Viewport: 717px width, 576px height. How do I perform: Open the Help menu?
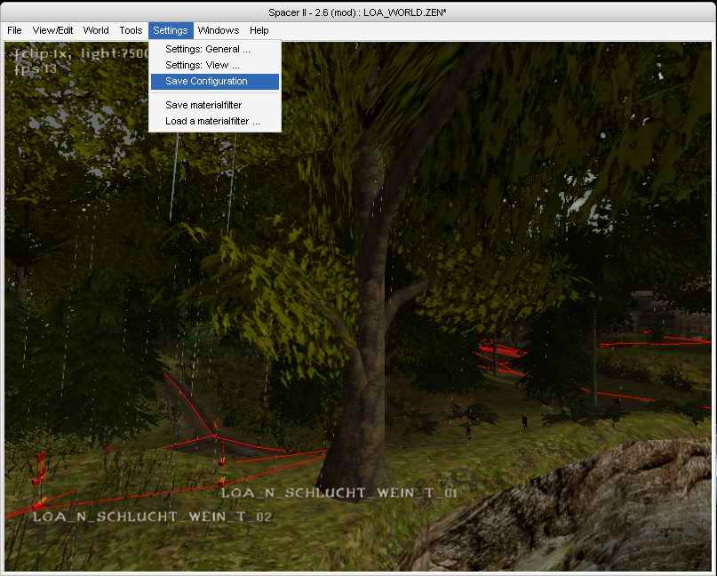click(259, 30)
